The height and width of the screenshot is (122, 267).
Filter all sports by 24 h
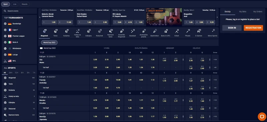[x=11, y=72]
